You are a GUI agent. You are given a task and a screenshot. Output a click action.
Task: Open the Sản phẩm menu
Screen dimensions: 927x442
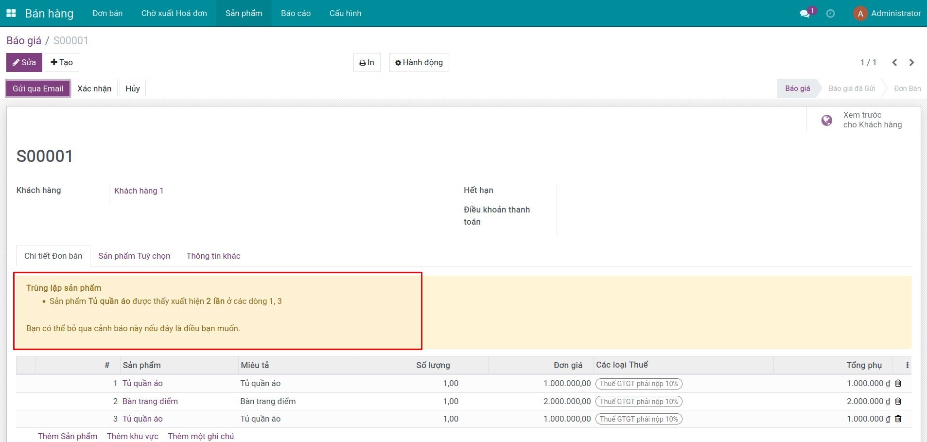pyautogui.click(x=244, y=13)
